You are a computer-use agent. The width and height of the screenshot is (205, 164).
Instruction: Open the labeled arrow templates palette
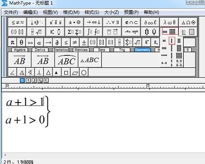coord(131,32)
